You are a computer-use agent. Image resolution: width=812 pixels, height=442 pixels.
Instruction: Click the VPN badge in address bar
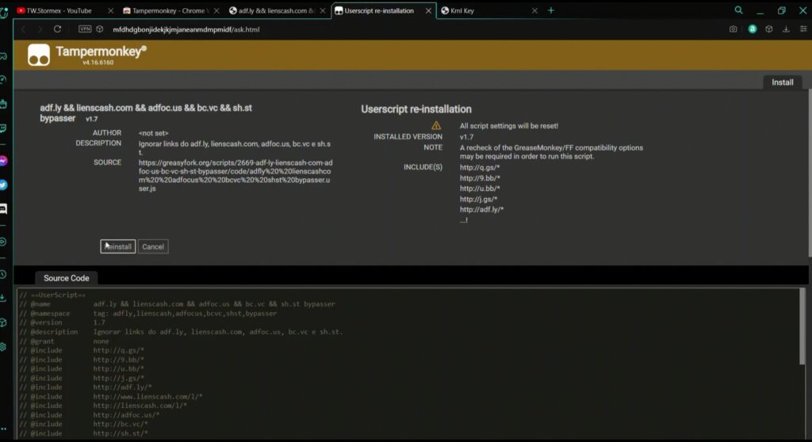pyautogui.click(x=85, y=29)
